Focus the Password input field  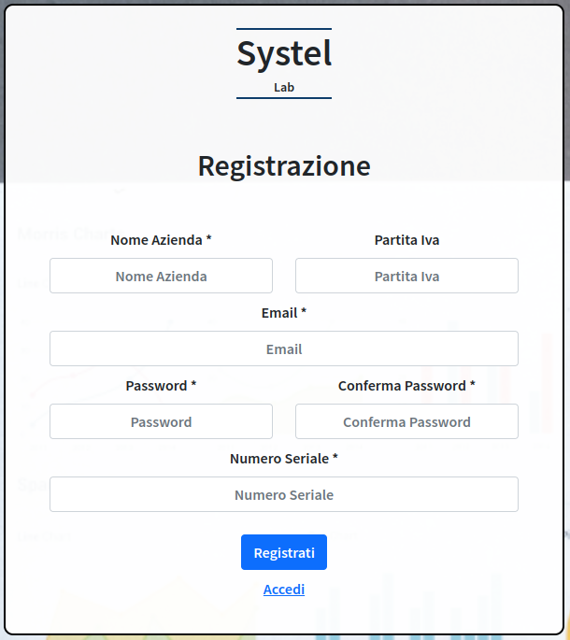[161, 421]
